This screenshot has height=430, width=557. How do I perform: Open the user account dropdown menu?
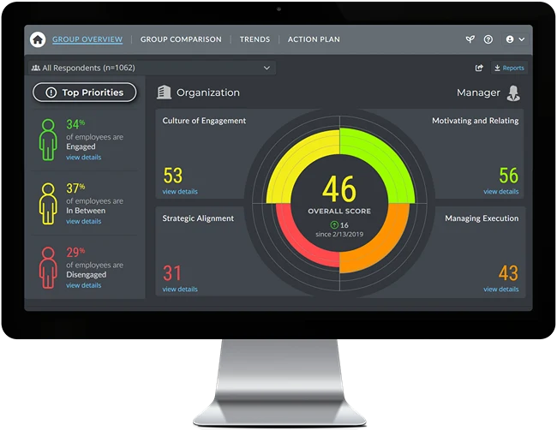[515, 39]
